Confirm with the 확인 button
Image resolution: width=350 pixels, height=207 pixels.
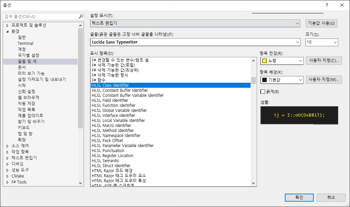click(x=299, y=197)
